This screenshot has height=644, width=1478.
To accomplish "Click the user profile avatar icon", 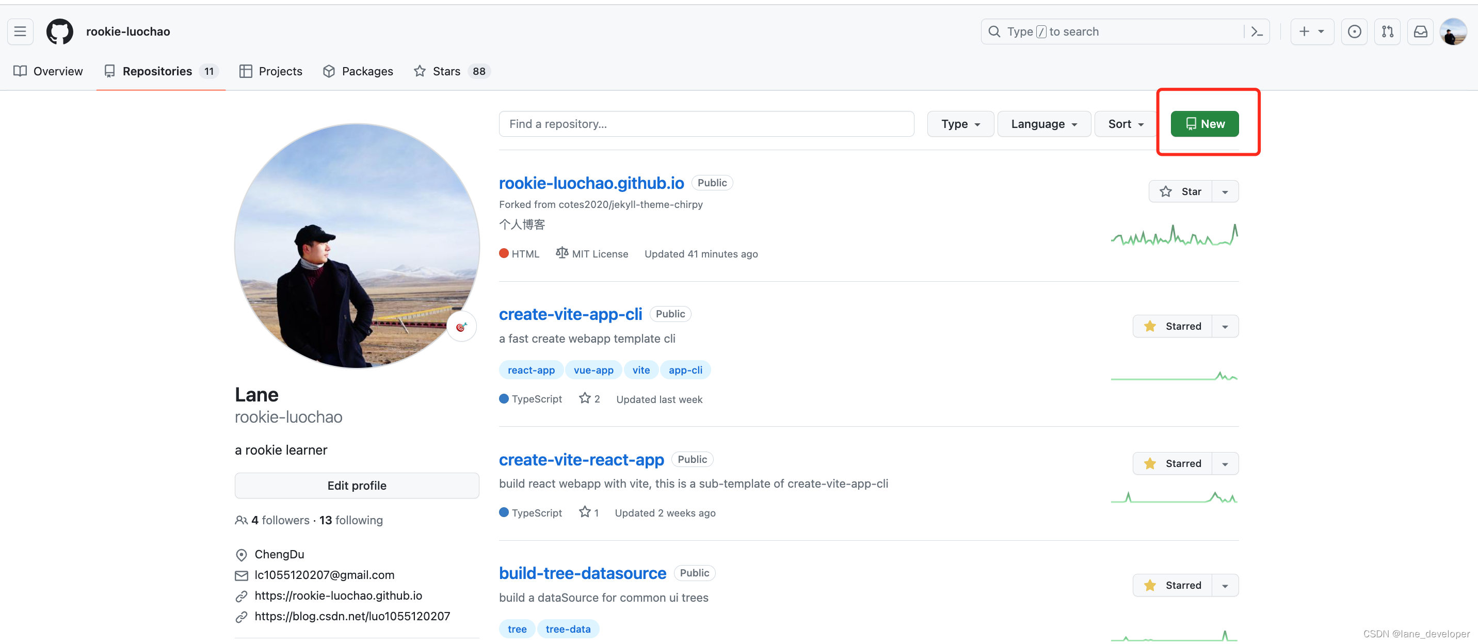I will tap(1454, 31).
